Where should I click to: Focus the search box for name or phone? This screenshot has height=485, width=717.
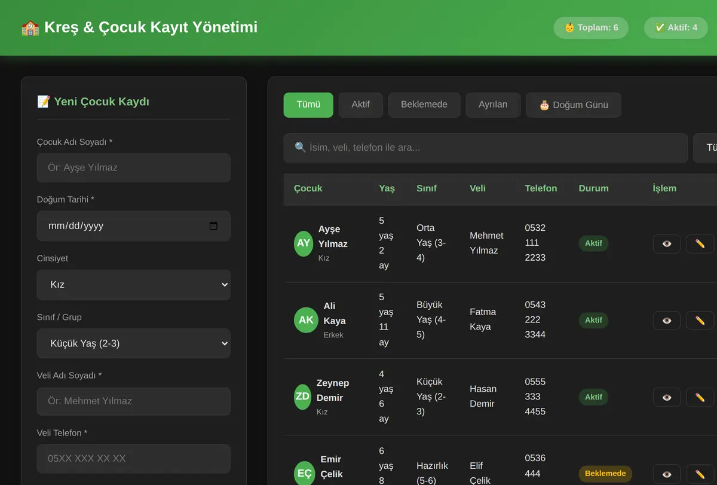click(486, 148)
